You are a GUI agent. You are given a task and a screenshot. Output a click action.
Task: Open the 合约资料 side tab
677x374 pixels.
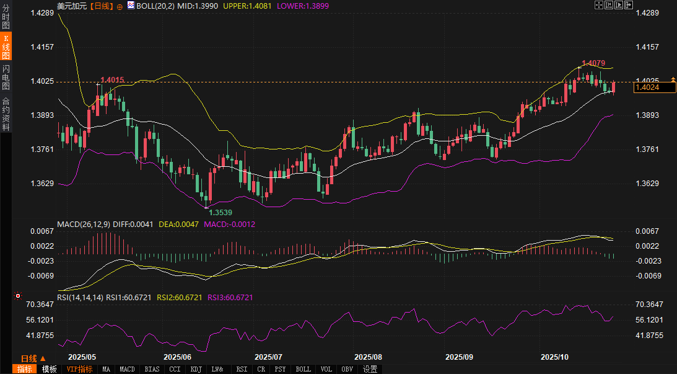click(x=6, y=114)
